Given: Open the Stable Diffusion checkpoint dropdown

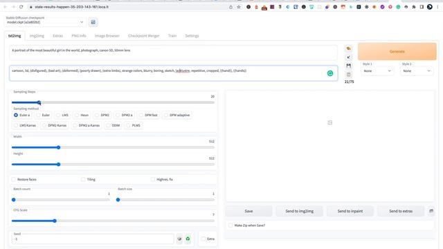Looking at the screenshot, I should [x=45, y=22].
